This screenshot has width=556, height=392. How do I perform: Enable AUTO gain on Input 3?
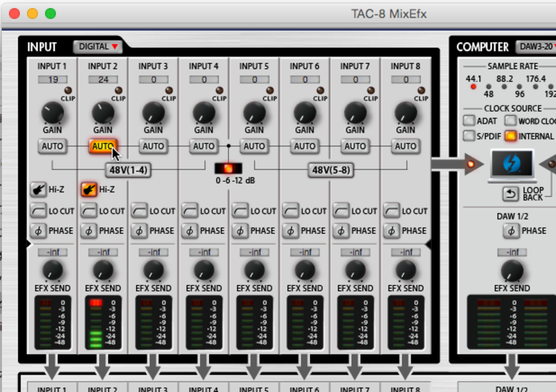pyautogui.click(x=153, y=146)
